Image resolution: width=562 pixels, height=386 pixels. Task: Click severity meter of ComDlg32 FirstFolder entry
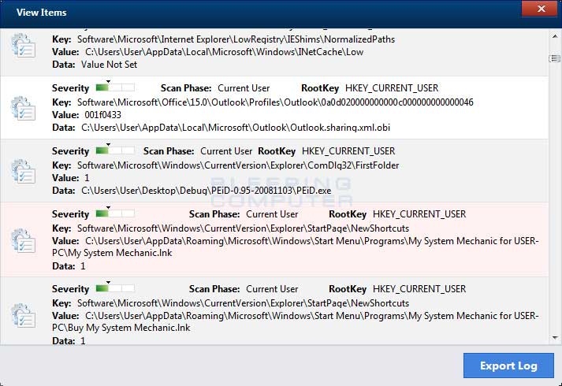115,150
